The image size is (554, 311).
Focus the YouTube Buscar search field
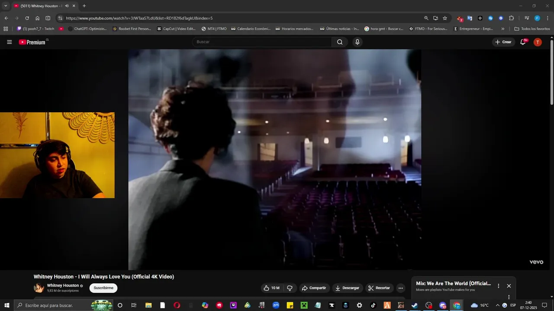click(262, 42)
